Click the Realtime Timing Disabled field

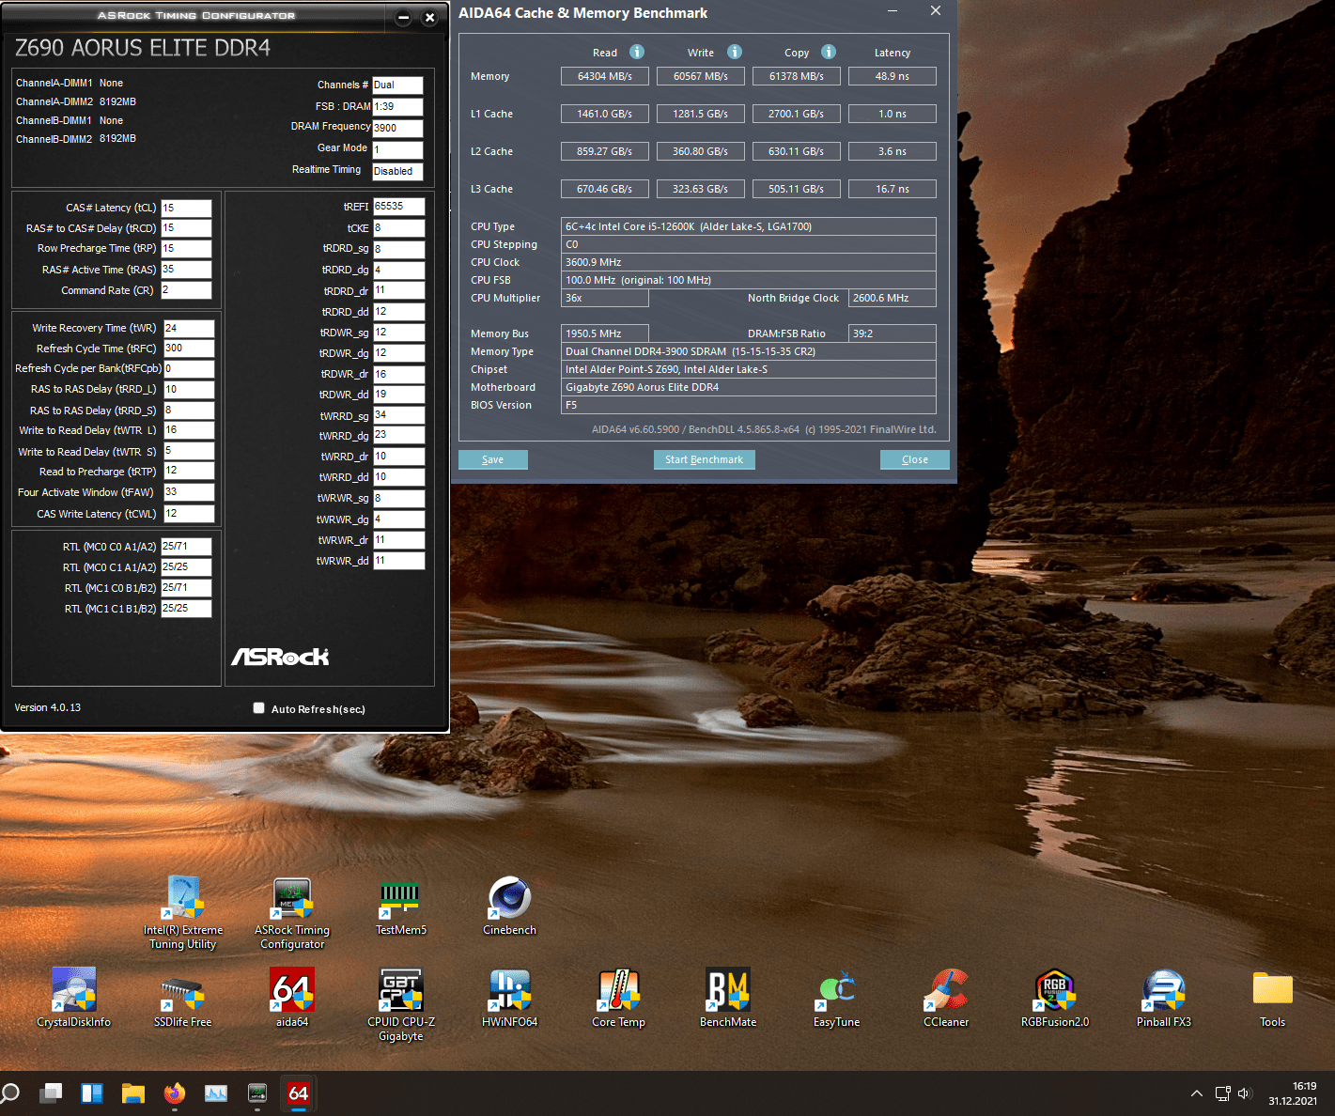click(397, 171)
